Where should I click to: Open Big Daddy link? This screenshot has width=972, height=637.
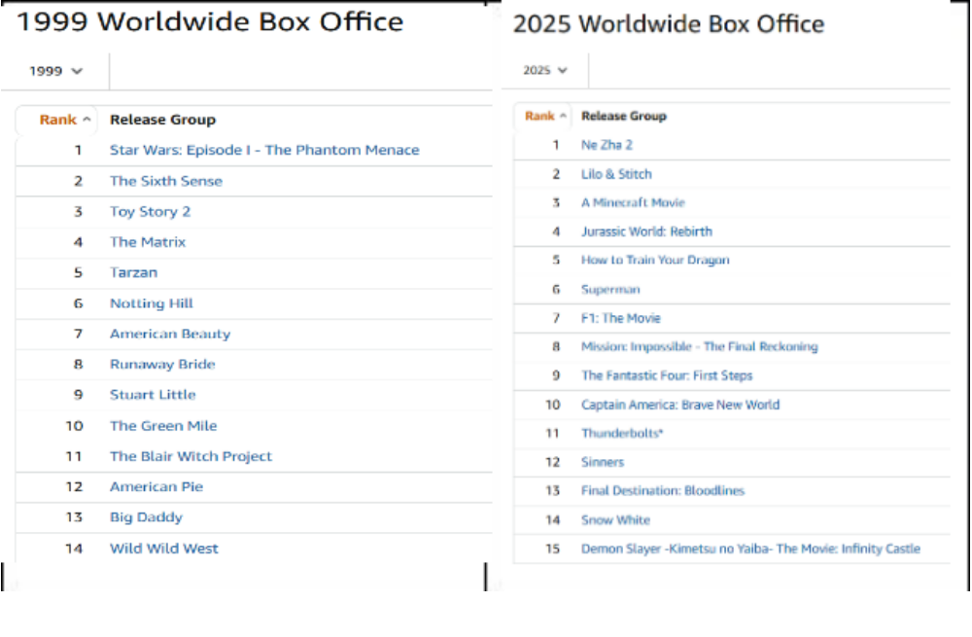pos(147,517)
